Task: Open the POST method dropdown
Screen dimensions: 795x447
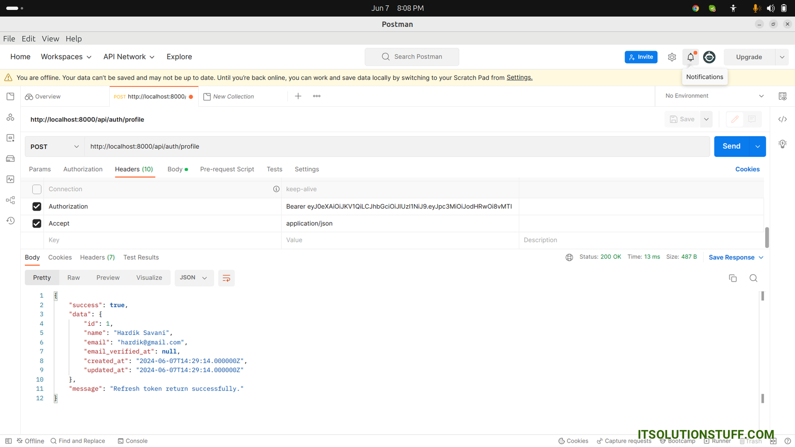Action: pos(55,147)
